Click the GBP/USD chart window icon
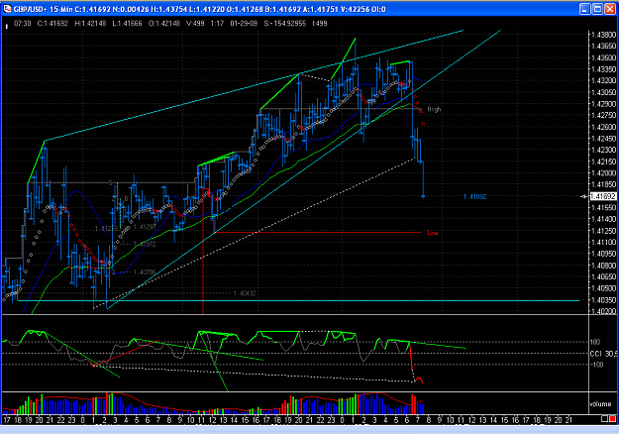Screen dimensions: 619x434 (7, 9)
